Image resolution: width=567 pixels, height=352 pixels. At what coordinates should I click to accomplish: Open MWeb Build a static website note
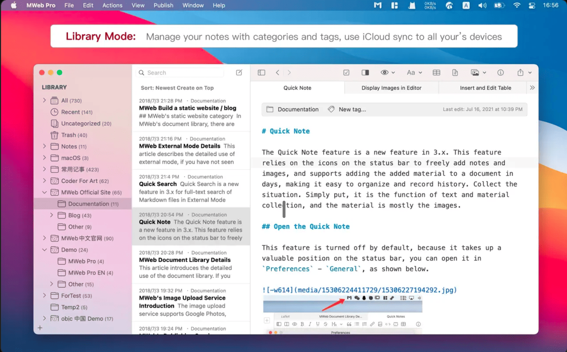click(191, 112)
